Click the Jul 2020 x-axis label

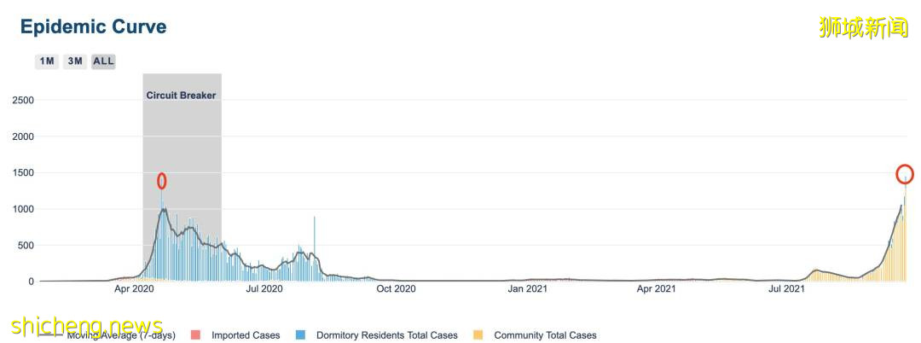pos(264,289)
